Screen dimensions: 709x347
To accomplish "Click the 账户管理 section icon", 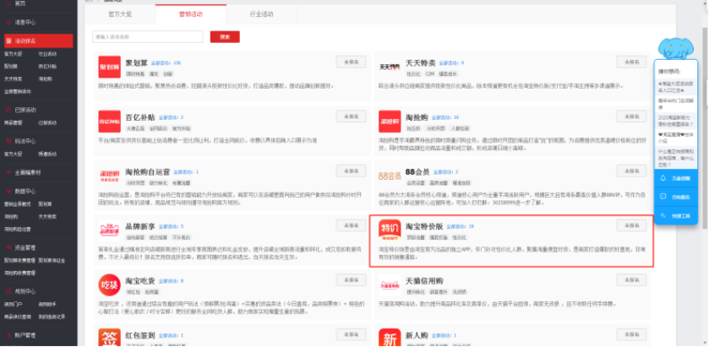I will pyautogui.click(x=8, y=335).
